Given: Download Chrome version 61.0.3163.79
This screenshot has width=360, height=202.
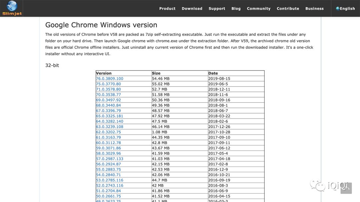Looking at the screenshot, I should [108, 137].
